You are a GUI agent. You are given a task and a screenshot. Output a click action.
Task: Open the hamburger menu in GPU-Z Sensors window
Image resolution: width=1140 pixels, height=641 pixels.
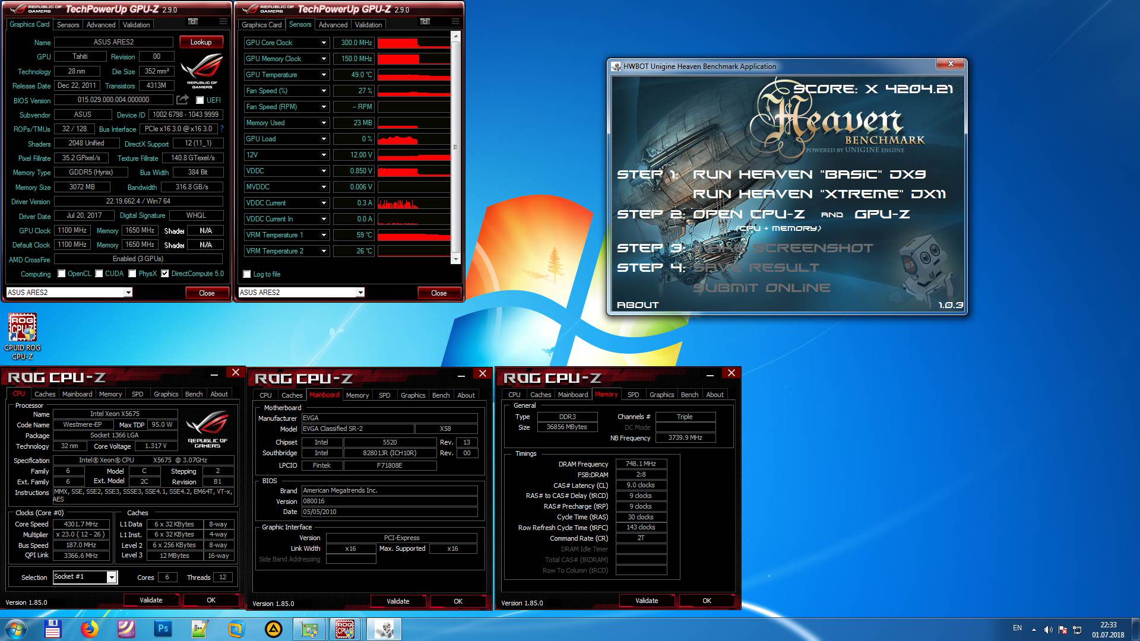(455, 22)
